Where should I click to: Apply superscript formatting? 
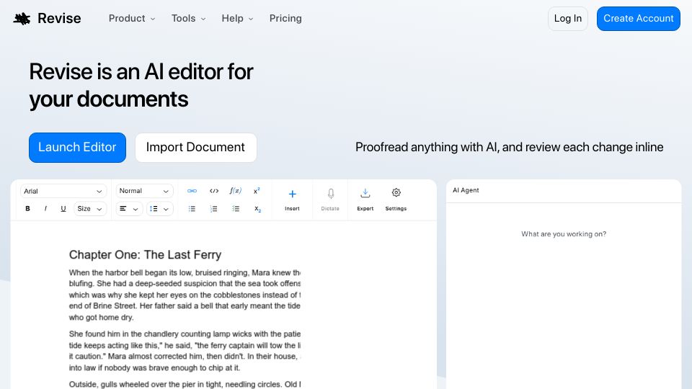[257, 191]
